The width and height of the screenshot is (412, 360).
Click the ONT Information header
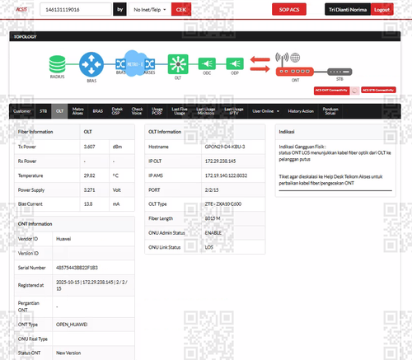tap(35, 224)
